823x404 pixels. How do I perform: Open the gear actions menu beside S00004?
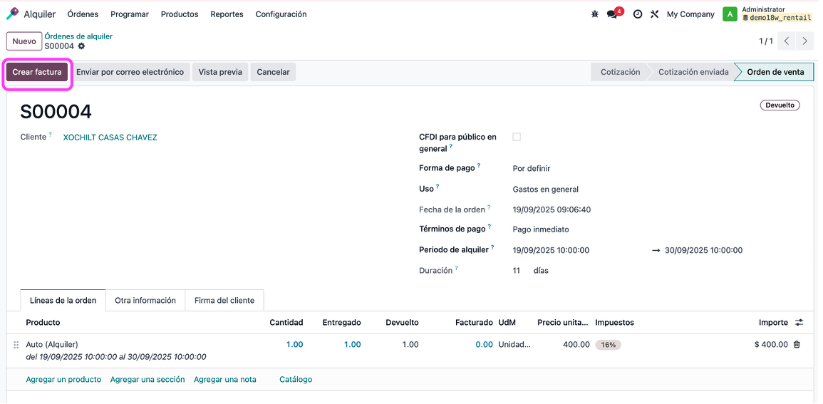click(81, 46)
